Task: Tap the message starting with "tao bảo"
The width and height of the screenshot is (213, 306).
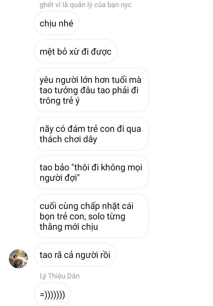Action: pyautogui.click(x=91, y=172)
